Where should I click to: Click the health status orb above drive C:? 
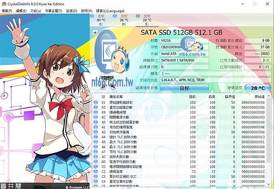92,16
